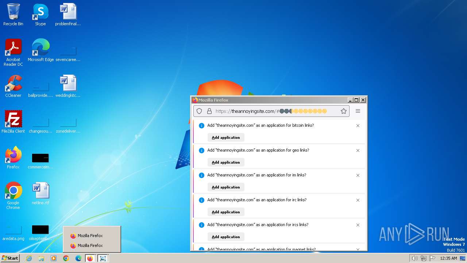The height and width of the screenshot is (263, 467).
Task: Add application for irc links
Action: pyautogui.click(x=226, y=212)
